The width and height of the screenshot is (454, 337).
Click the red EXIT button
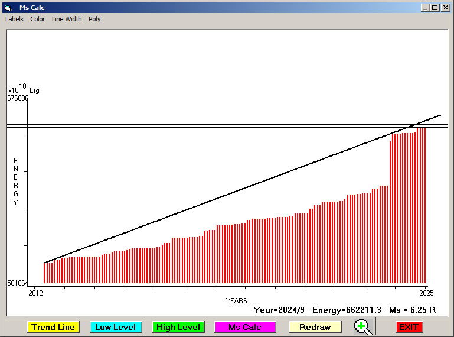tap(409, 327)
